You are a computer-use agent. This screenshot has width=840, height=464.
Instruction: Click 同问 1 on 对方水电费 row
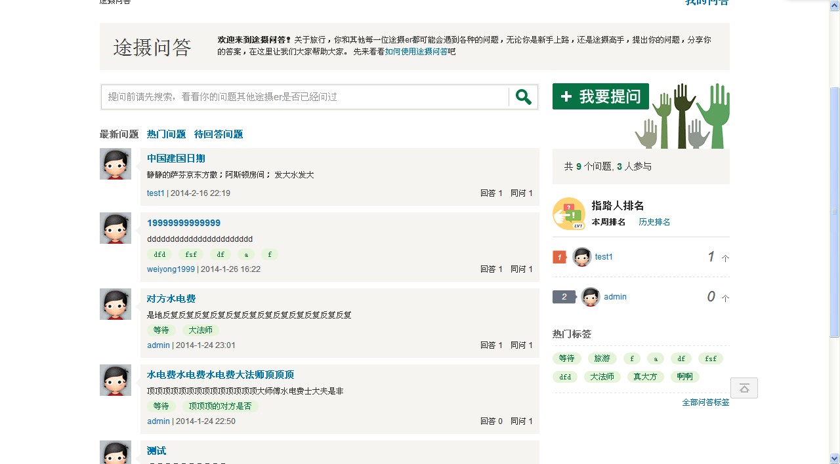tap(522, 345)
